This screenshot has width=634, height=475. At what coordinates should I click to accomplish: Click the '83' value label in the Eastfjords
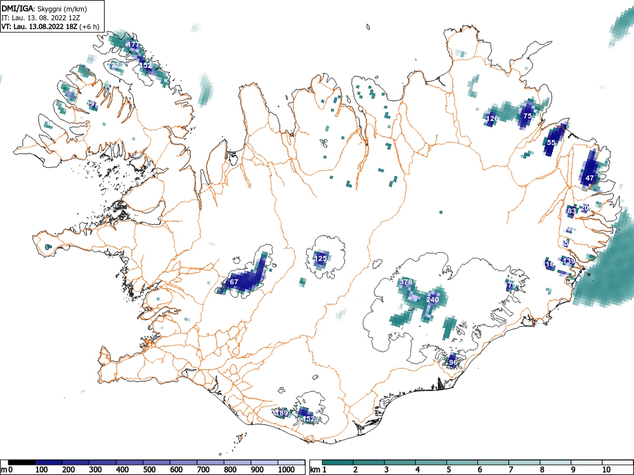(x=571, y=211)
